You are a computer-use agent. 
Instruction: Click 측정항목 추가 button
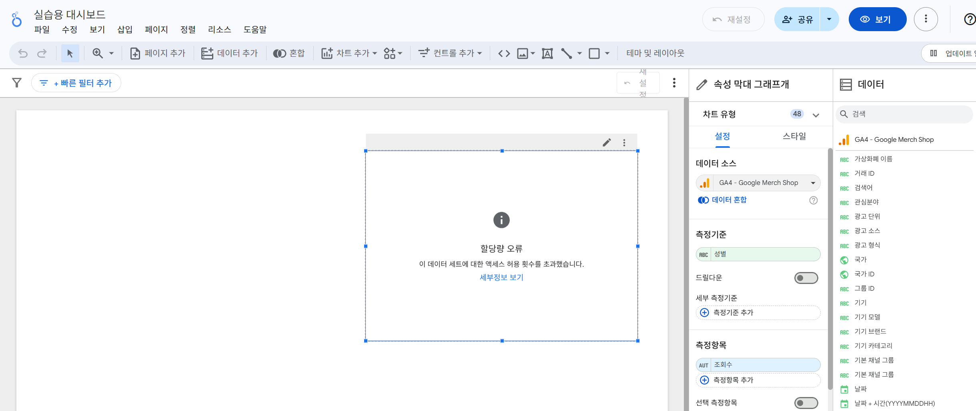(758, 380)
